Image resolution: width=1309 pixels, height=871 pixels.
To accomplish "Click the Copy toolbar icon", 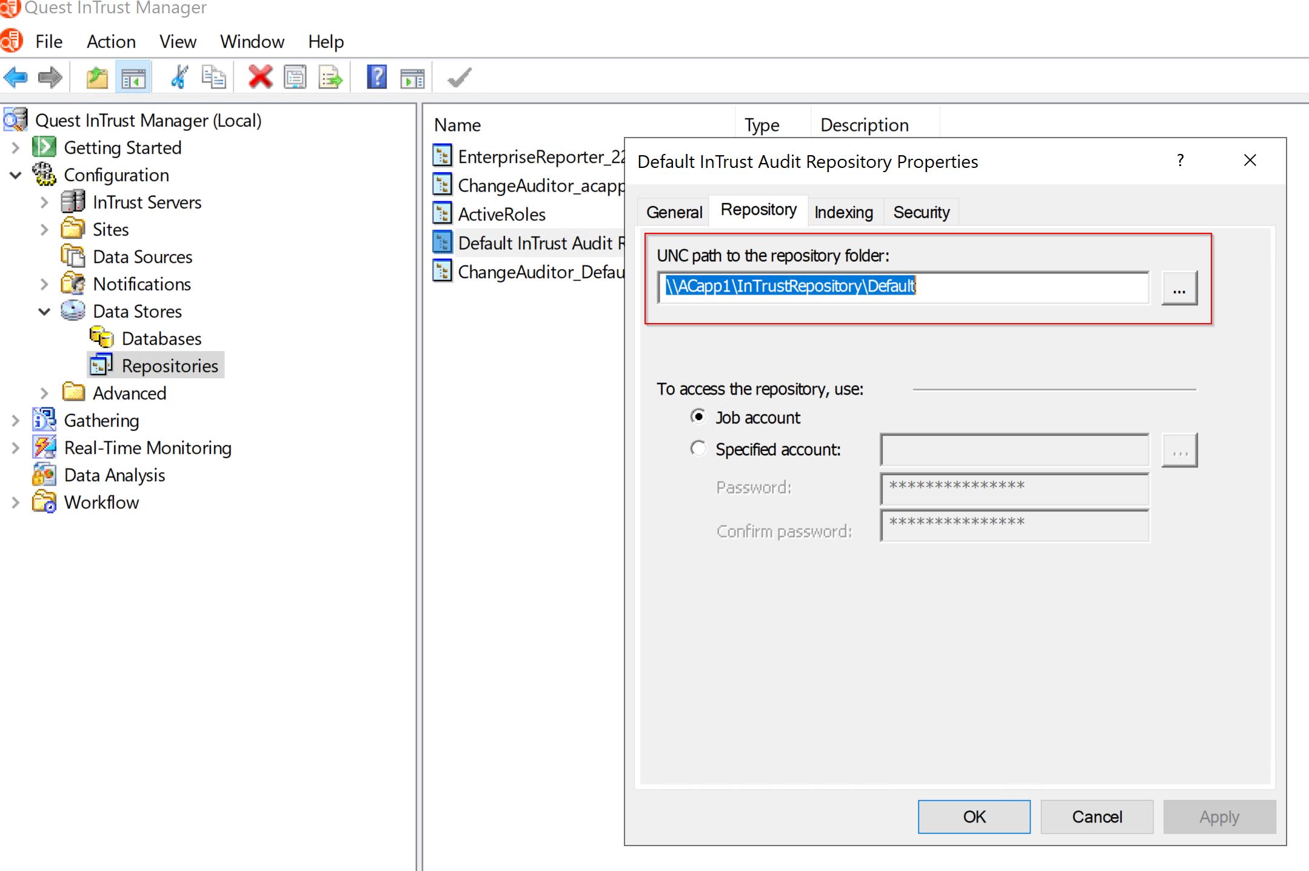I will 213,78.
